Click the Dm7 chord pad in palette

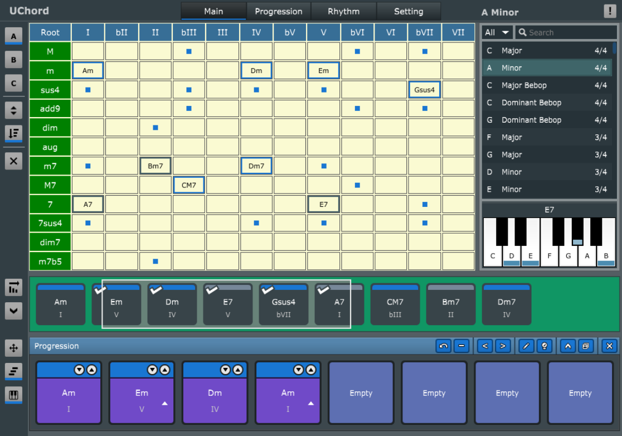pyautogui.click(x=507, y=304)
